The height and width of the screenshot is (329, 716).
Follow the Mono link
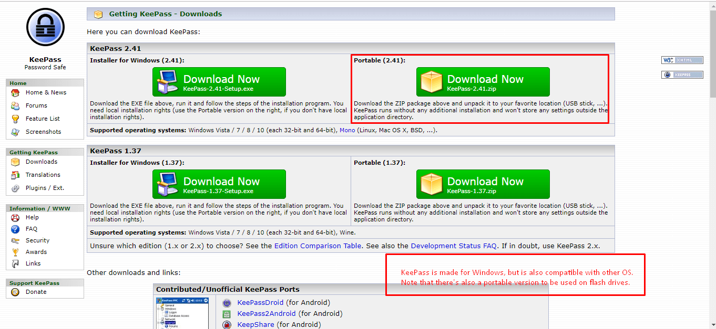point(347,130)
